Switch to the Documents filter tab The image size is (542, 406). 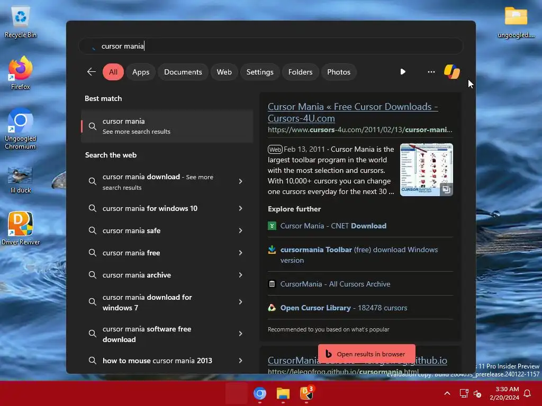point(183,72)
